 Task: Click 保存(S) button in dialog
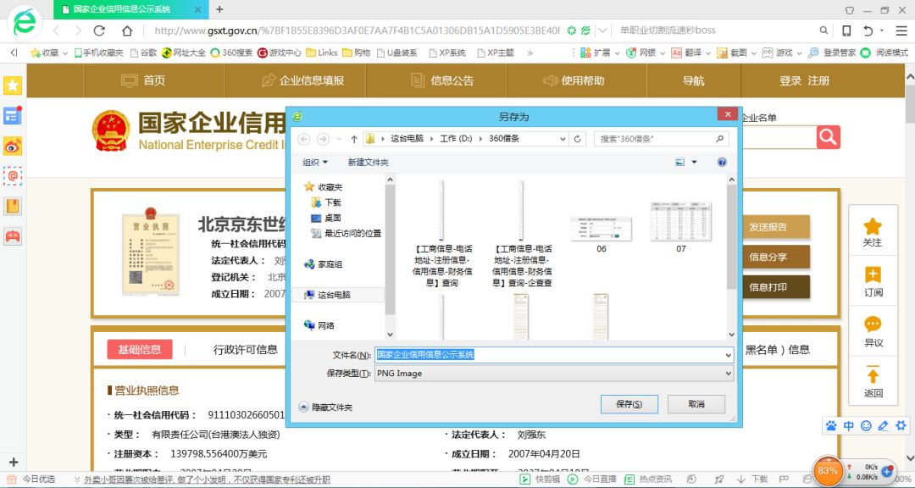point(629,404)
